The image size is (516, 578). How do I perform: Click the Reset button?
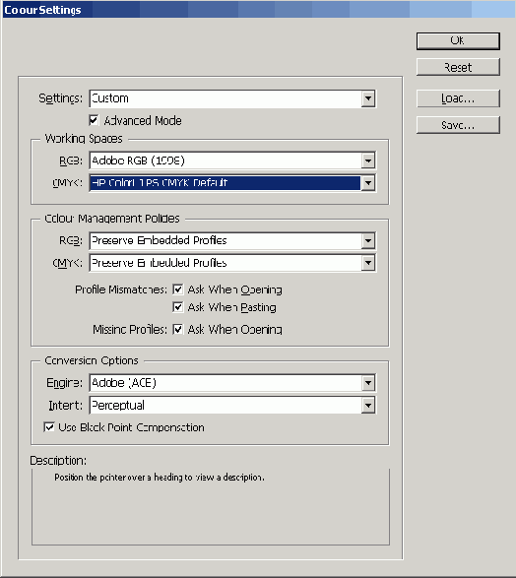click(458, 67)
